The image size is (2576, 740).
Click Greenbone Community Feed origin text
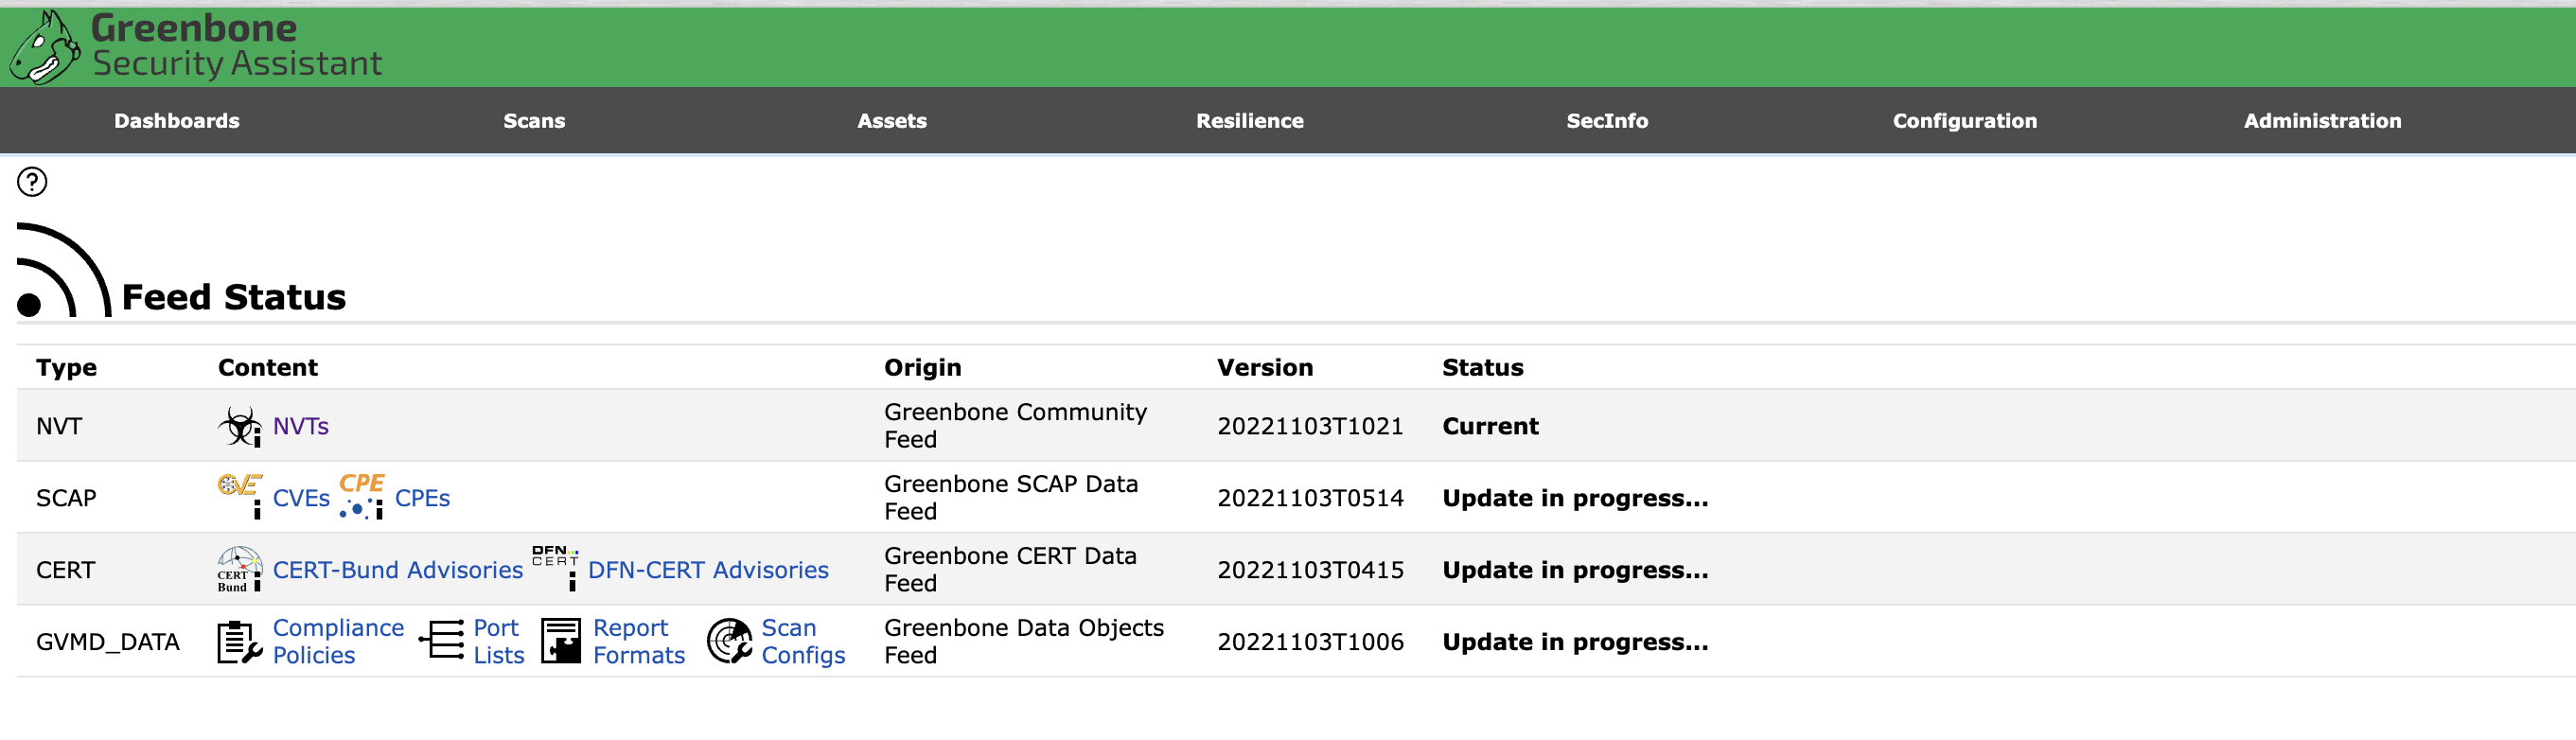tap(1015, 426)
